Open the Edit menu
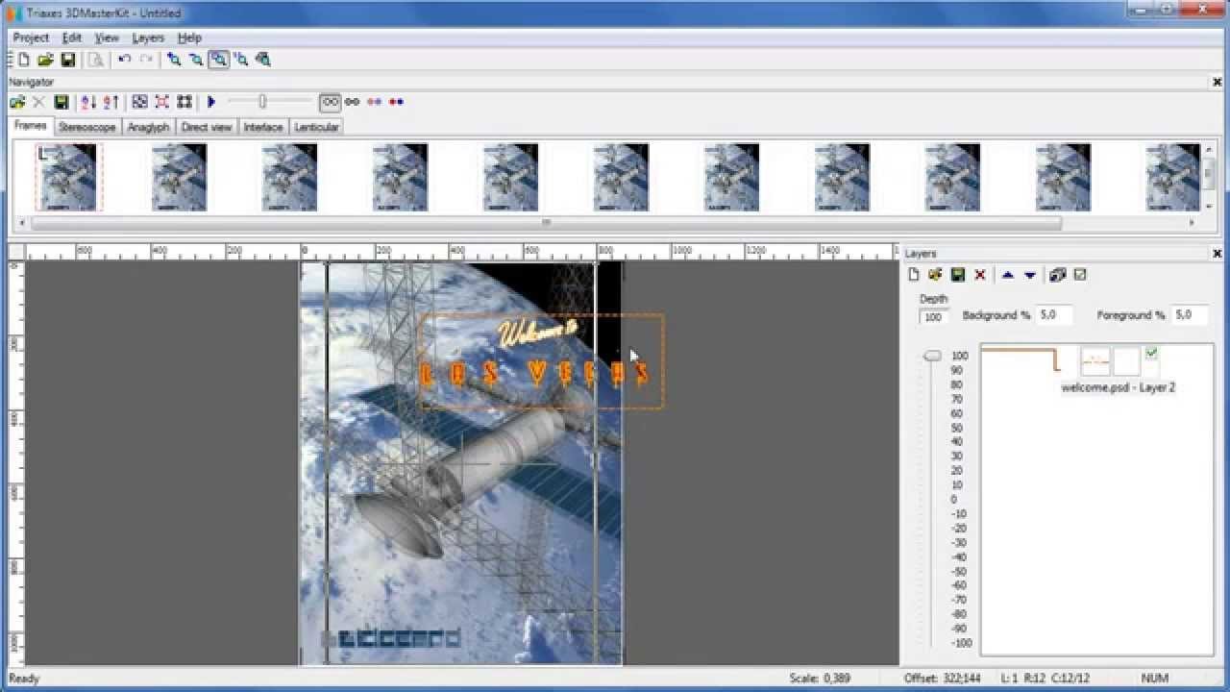 [x=72, y=37]
